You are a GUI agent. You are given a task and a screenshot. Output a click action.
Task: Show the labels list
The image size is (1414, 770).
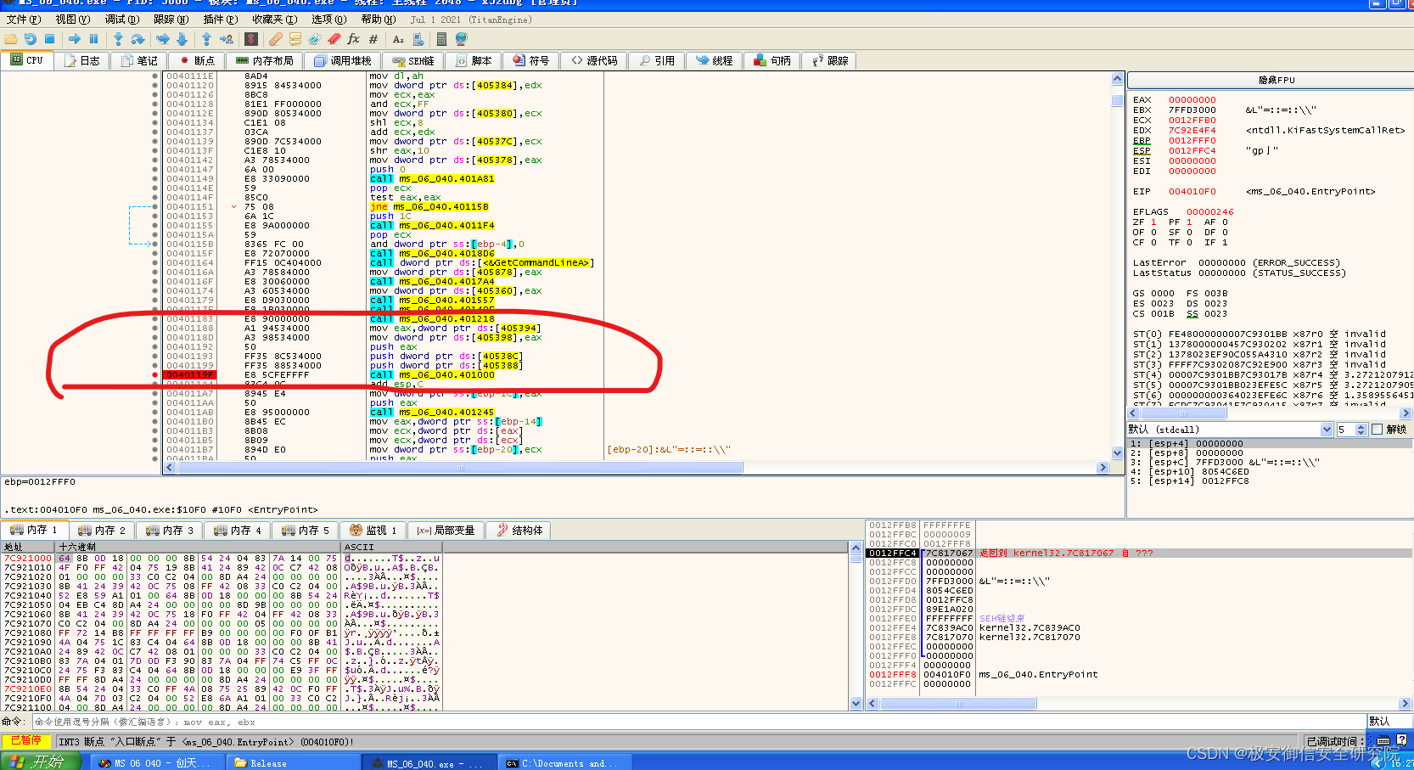(315, 39)
